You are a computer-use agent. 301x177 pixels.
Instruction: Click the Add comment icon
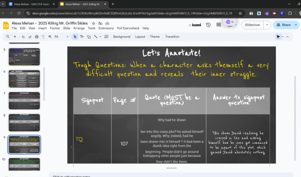106,37
